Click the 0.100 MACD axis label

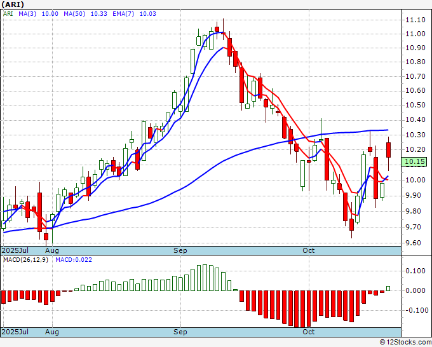(415, 271)
